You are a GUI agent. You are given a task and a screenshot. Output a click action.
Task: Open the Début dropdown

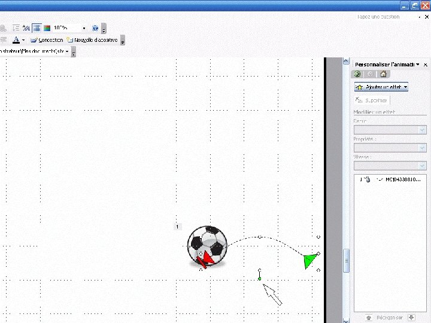[x=390, y=130]
